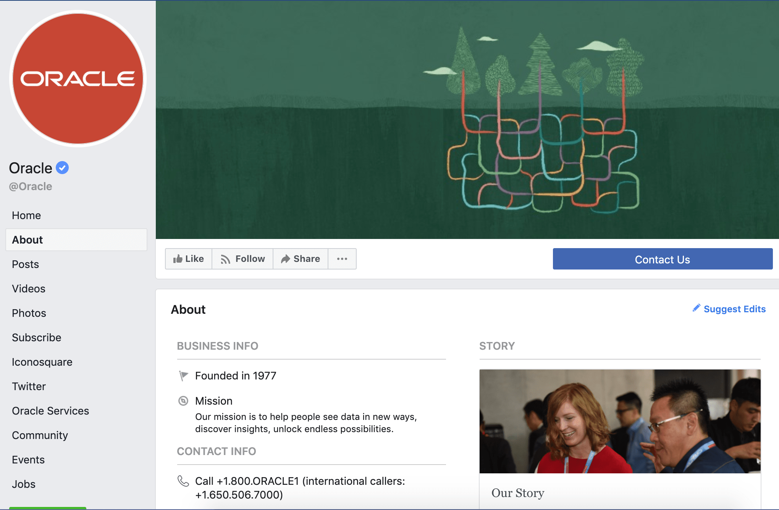Open the three-dots more options menu
The height and width of the screenshot is (510, 779).
click(342, 259)
